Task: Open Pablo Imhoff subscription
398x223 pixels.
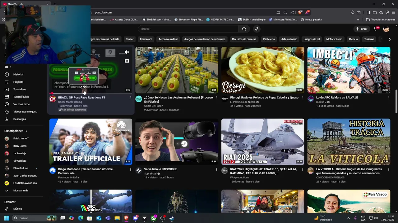Action: [21, 138]
